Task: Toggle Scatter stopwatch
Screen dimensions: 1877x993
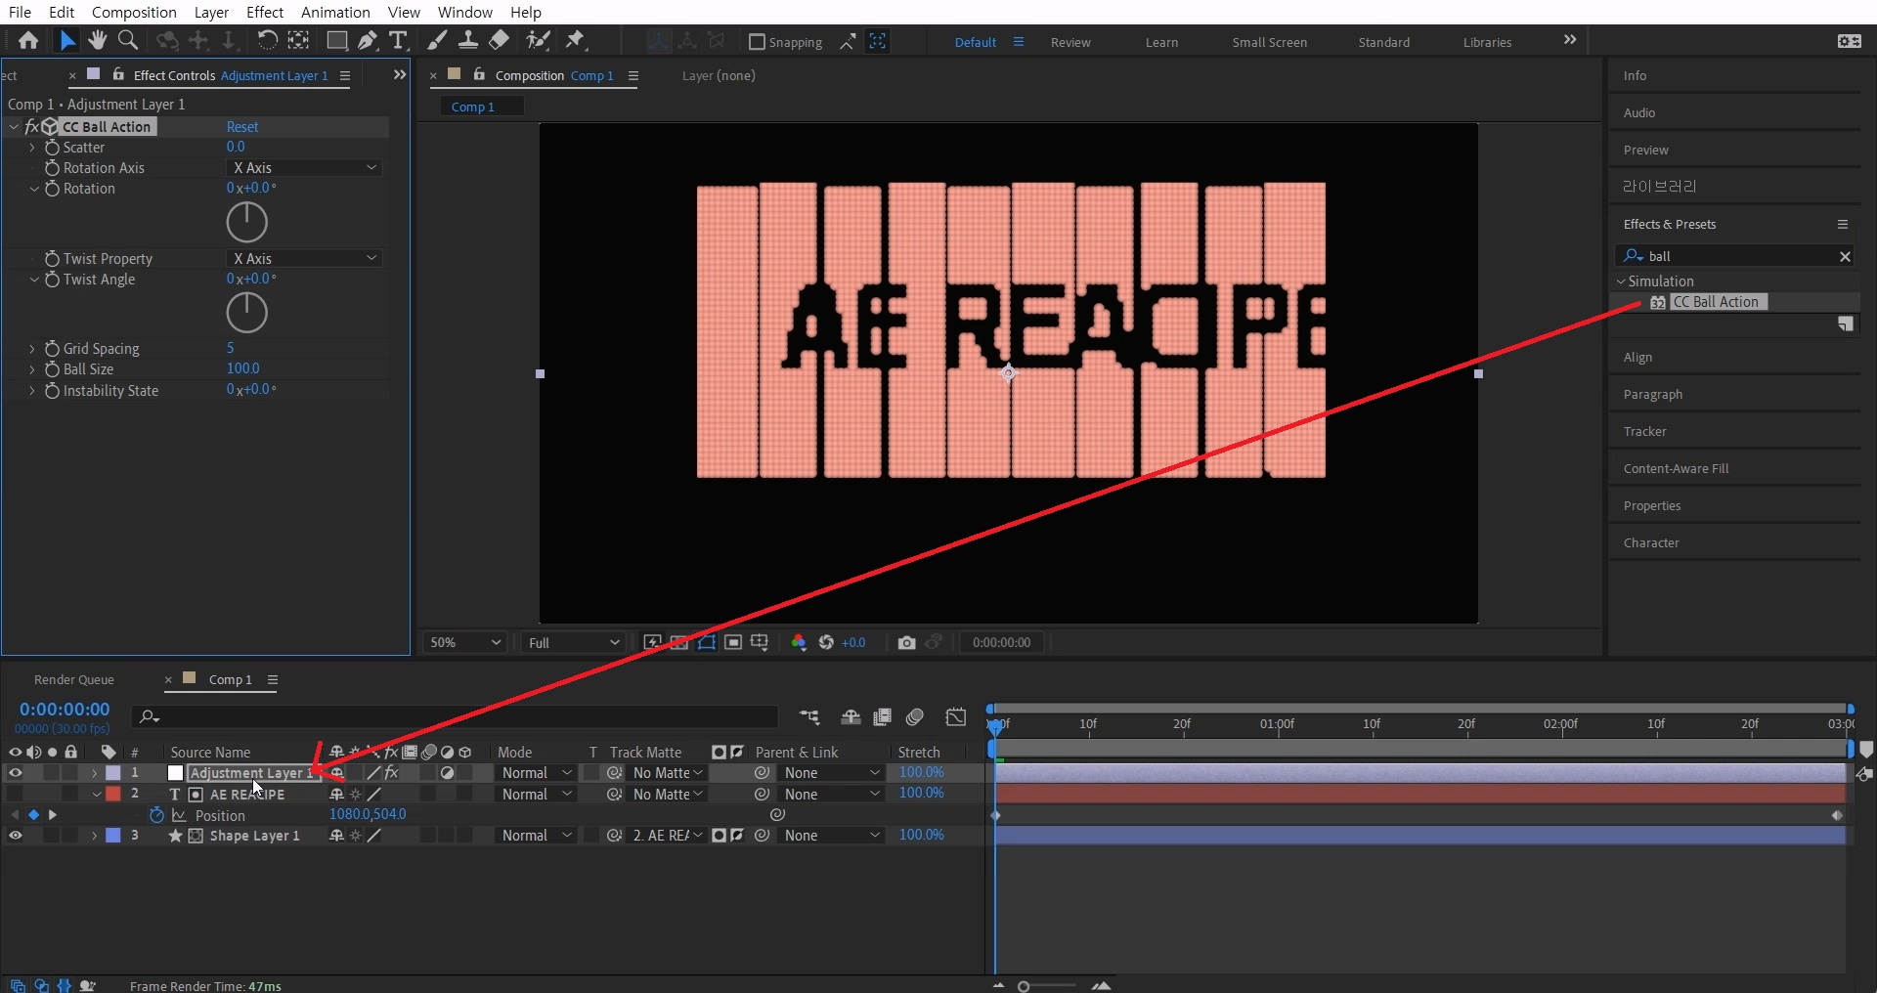Action: click(52, 148)
